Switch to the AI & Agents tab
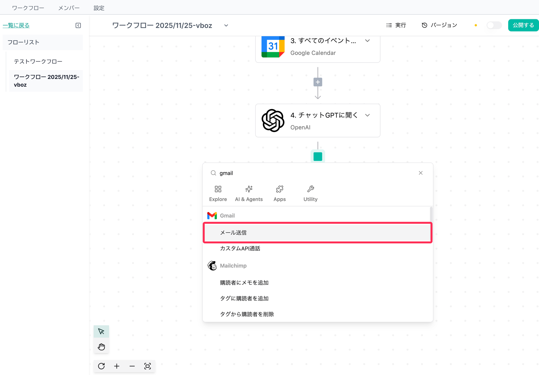This screenshot has height=375, width=539. click(249, 194)
